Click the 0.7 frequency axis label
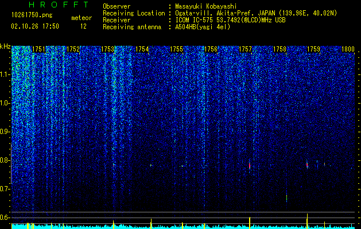Viewport: 361px width, 229px height. coord(5,189)
